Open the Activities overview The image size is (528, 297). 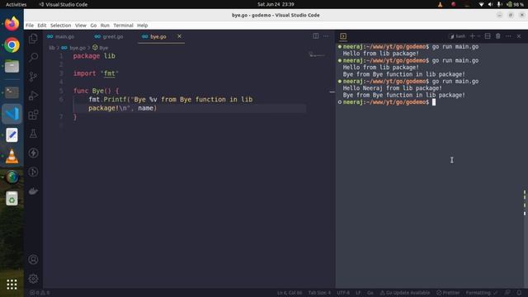pos(16,4)
